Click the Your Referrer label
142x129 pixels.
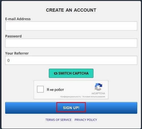(x=17, y=53)
